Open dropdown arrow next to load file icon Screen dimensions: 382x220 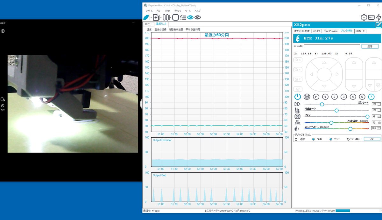tap(161, 18)
